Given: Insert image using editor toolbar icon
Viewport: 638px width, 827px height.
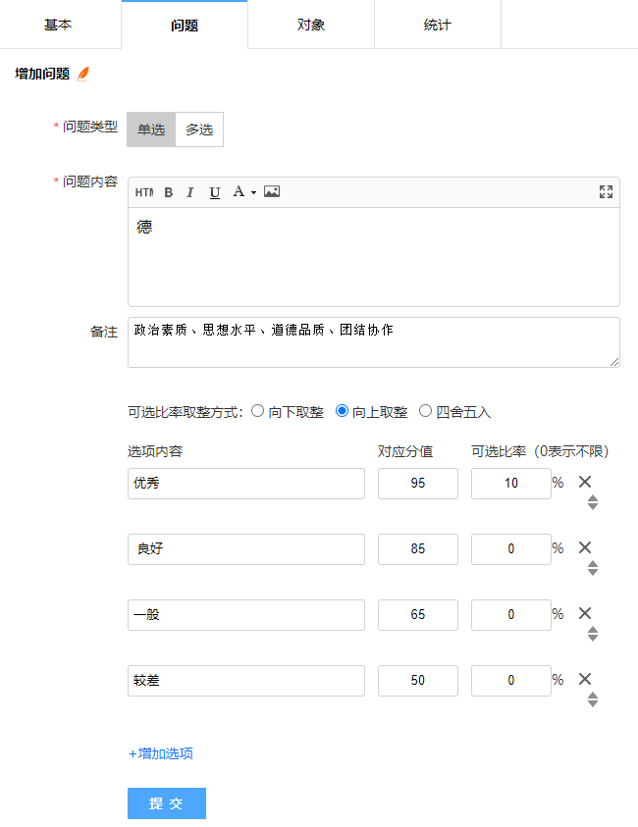Looking at the screenshot, I should [272, 192].
